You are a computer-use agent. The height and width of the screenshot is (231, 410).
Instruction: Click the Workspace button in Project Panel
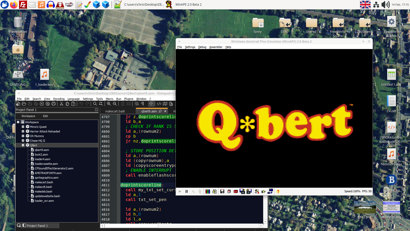coord(28,116)
